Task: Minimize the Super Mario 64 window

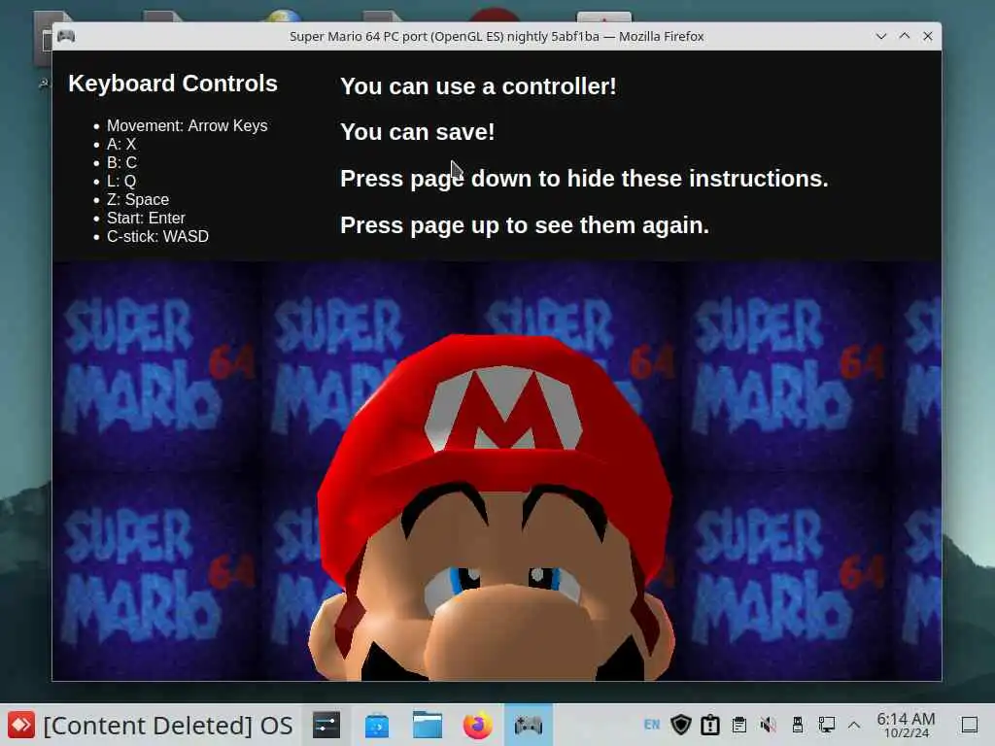Action: (x=880, y=36)
